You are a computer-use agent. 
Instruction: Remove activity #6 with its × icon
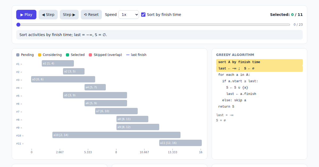click(21, 104)
